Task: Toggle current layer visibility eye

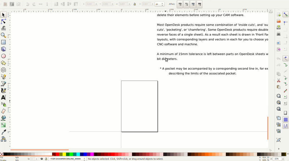Action: coord(42,159)
